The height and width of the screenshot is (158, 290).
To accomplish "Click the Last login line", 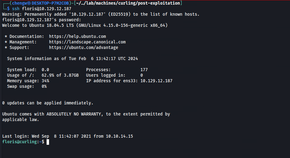I will click(x=68, y=136).
